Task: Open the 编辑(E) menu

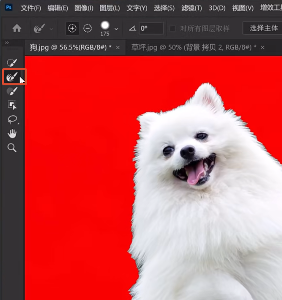Action: (x=58, y=8)
